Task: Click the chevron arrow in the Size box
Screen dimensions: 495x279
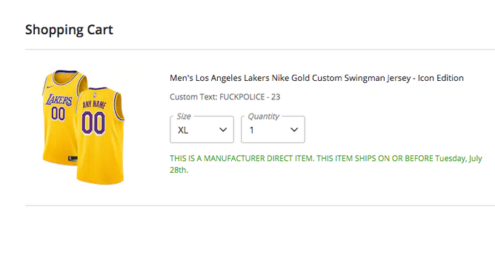Action: point(223,130)
